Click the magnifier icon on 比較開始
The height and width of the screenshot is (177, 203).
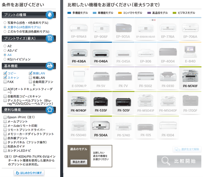pos(165,161)
